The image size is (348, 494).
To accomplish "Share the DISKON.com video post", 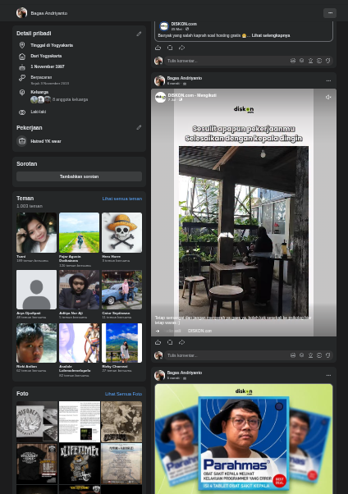I will click(182, 342).
